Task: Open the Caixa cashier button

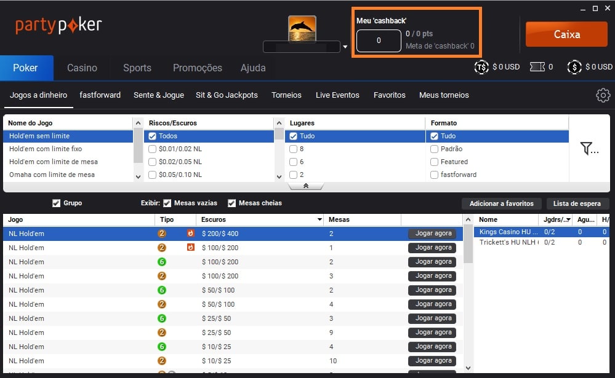Action: (566, 34)
